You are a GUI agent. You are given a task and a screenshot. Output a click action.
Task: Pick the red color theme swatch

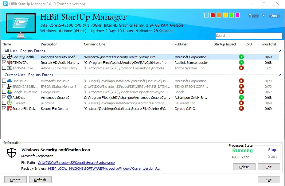pyautogui.click(x=213, y=15)
